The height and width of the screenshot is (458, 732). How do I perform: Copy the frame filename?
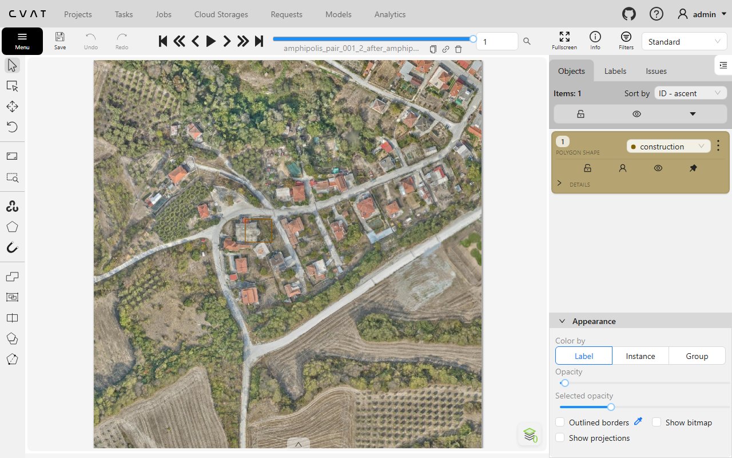pos(433,49)
